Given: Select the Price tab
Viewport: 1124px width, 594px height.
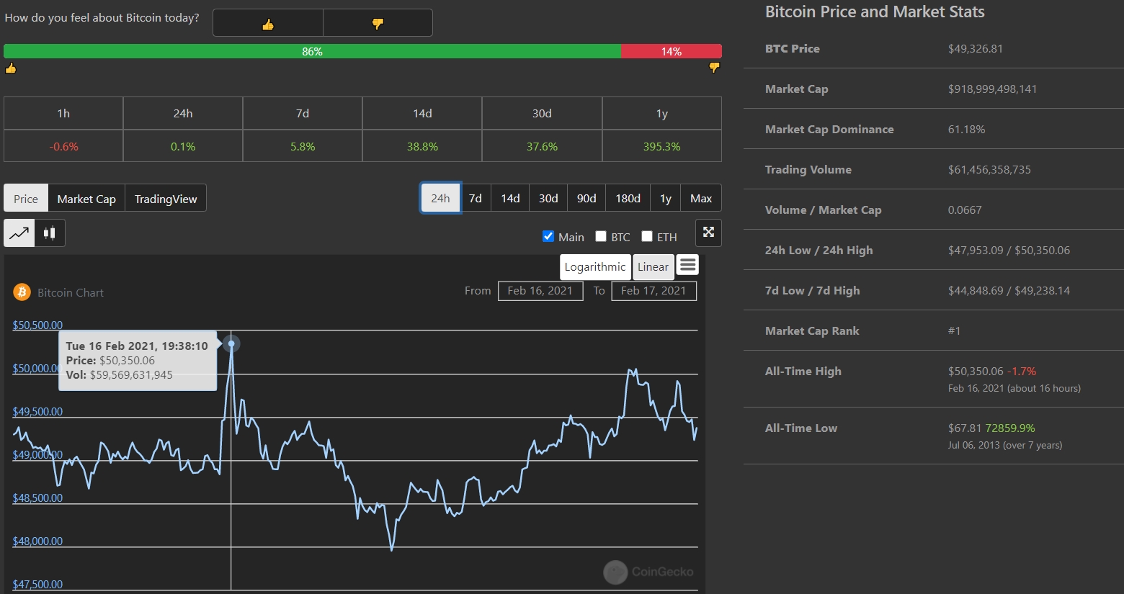Looking at the screenshot, I should pos(26,198).
